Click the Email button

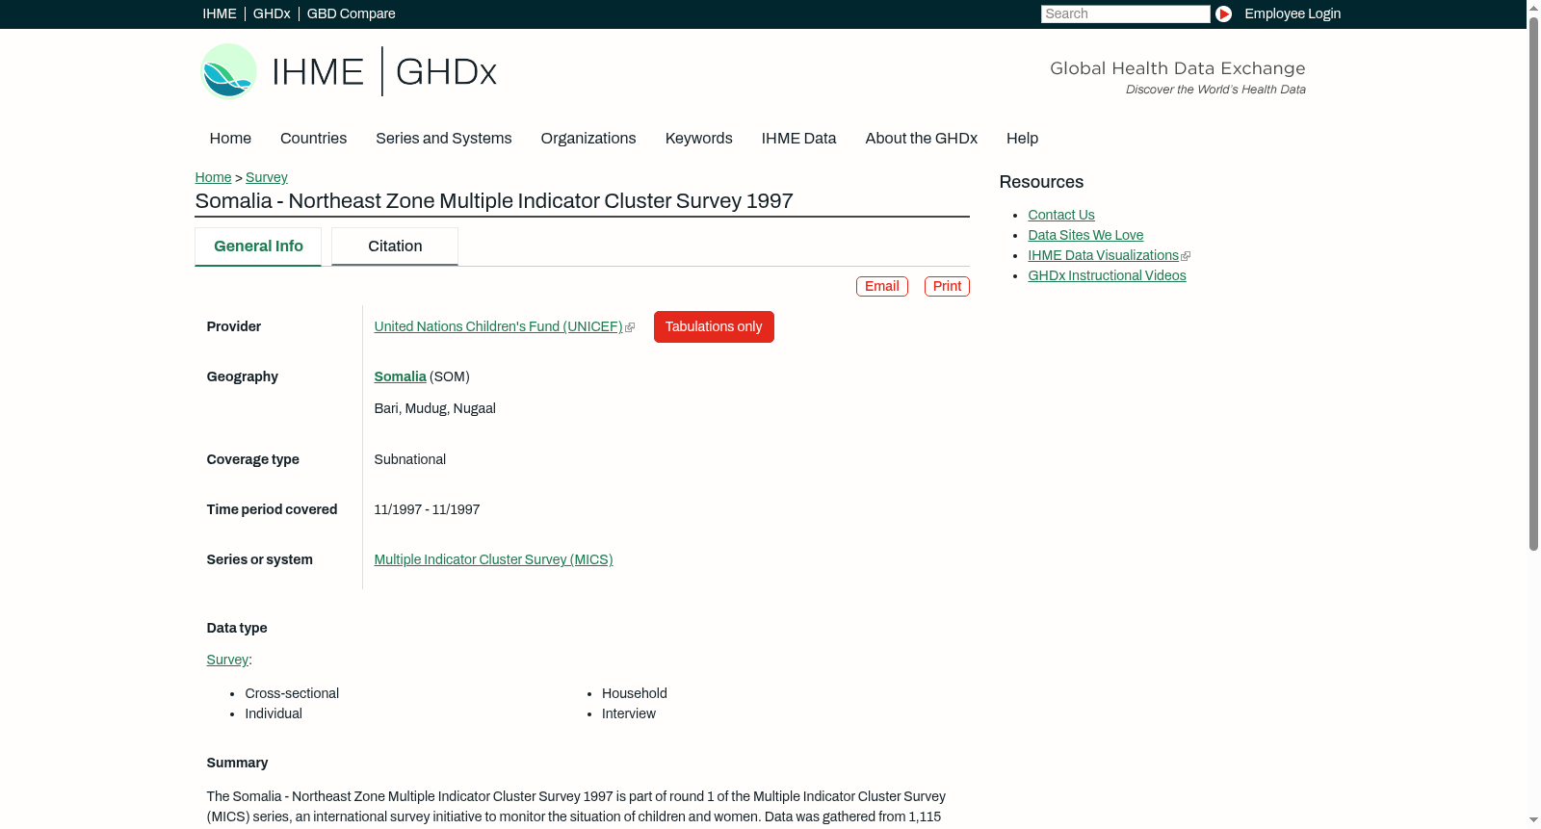pyautogui.click(x=882, y=286)
